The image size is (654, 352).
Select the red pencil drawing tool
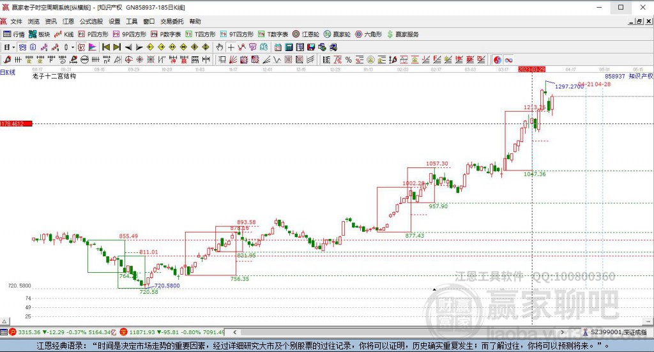point(7,59)
